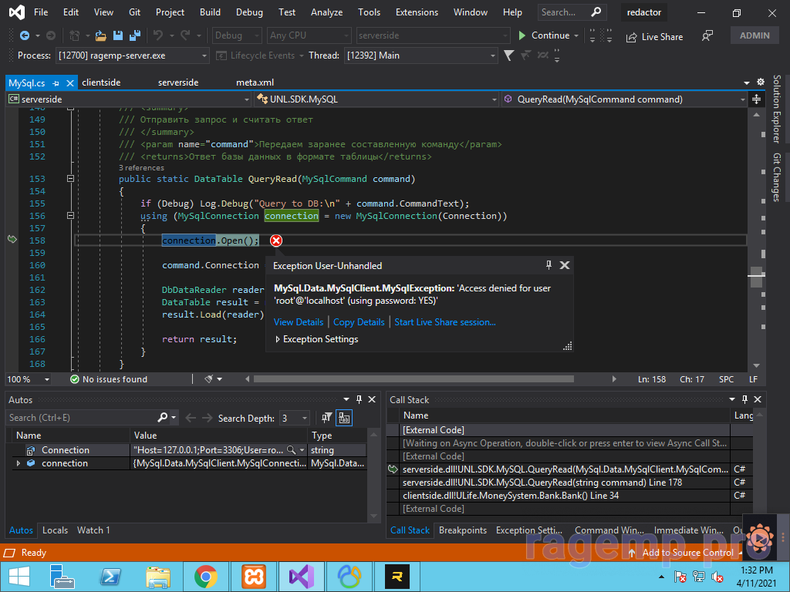Viewport: 790px width, 592px height.
Task: Click the Autos search forward arrow
Action: tap(207, 418)
